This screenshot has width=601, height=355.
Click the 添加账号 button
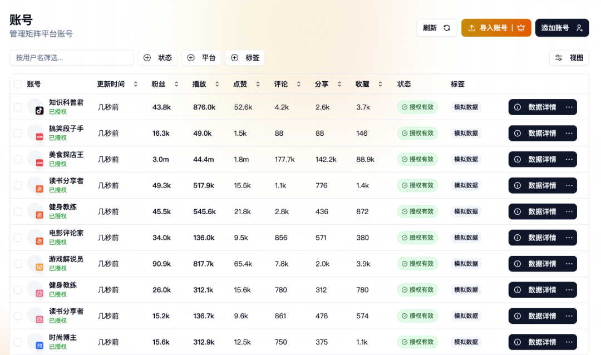[x=562, y=28]
